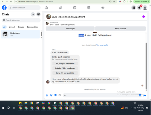This screenshot has width=151, height=115.
Task: Open the emoji picker in composer
Action: point(140,95)
